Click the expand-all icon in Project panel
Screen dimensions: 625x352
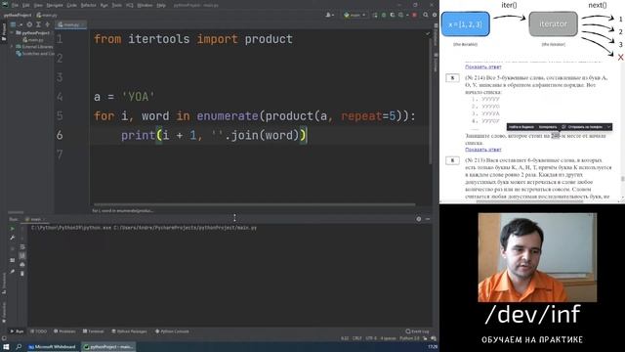point(38,24)
